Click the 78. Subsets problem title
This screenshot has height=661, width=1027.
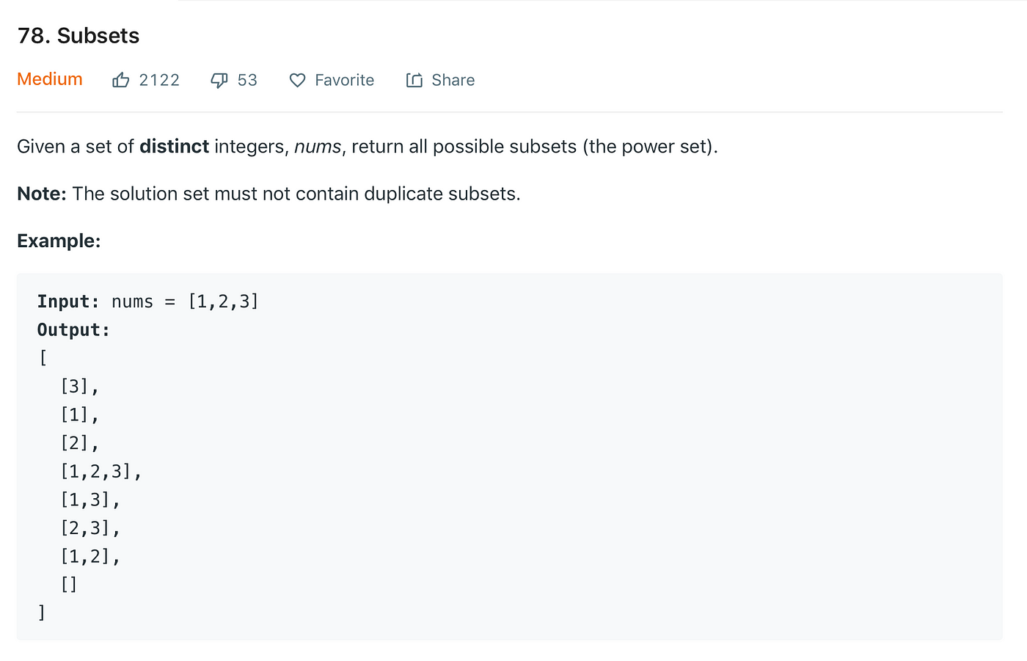click(78, 36)
